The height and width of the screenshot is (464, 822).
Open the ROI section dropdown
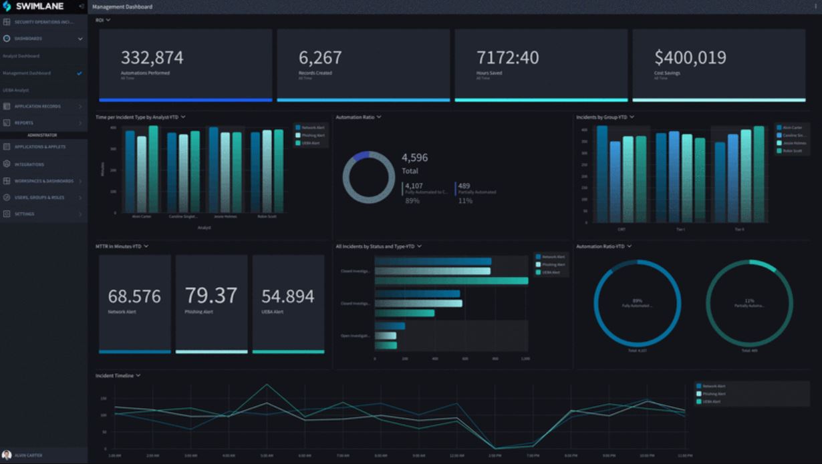tap(108, 20)
